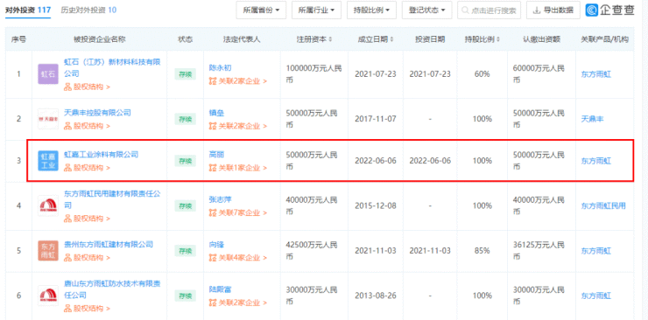Viewport: 648px width, 320px height.
Task: Click 2013-08-26 establishment date cell
Action: coord(376,296)
